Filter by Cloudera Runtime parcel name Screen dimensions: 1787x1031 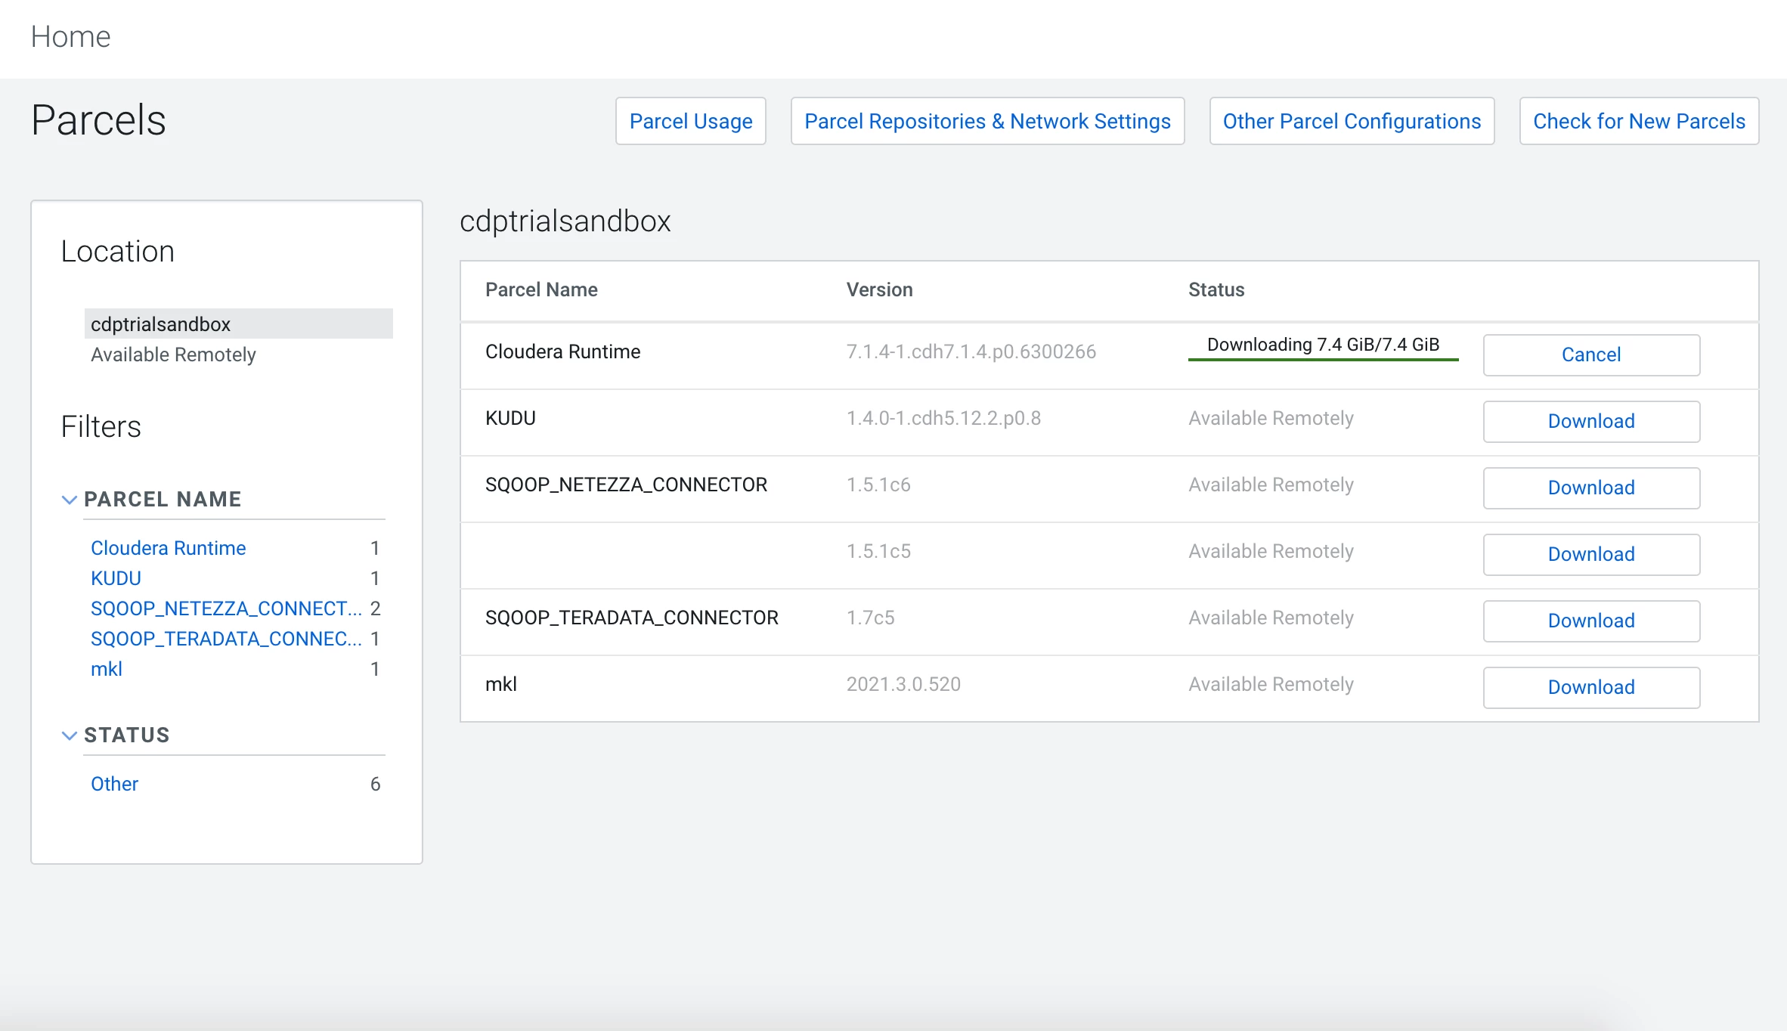pos(168,548)
